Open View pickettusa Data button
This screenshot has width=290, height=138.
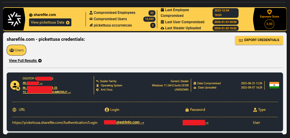50,22
